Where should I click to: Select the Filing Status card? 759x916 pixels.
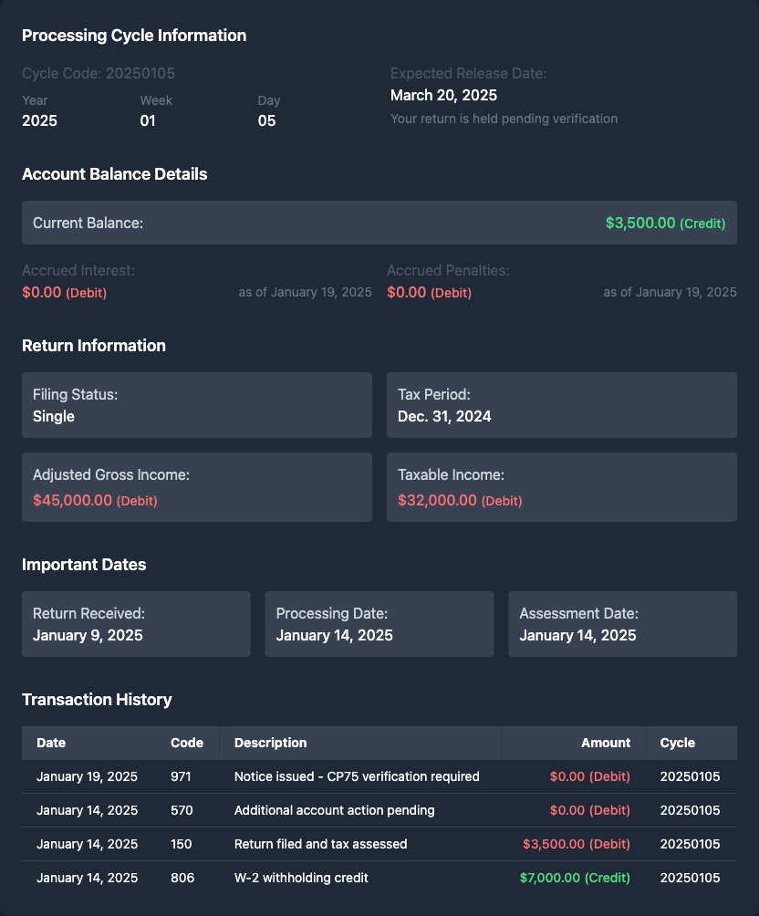[197, 405]
